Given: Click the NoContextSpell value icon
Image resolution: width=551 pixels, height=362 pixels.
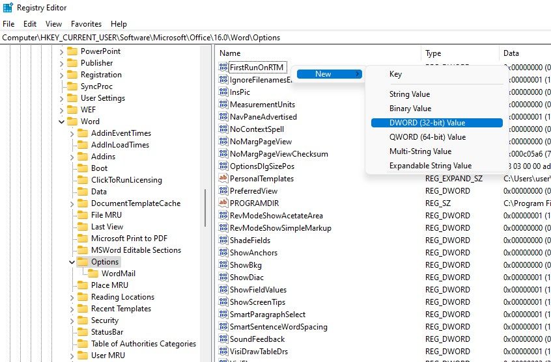Looking at the screenshot, I should (223, 129).
